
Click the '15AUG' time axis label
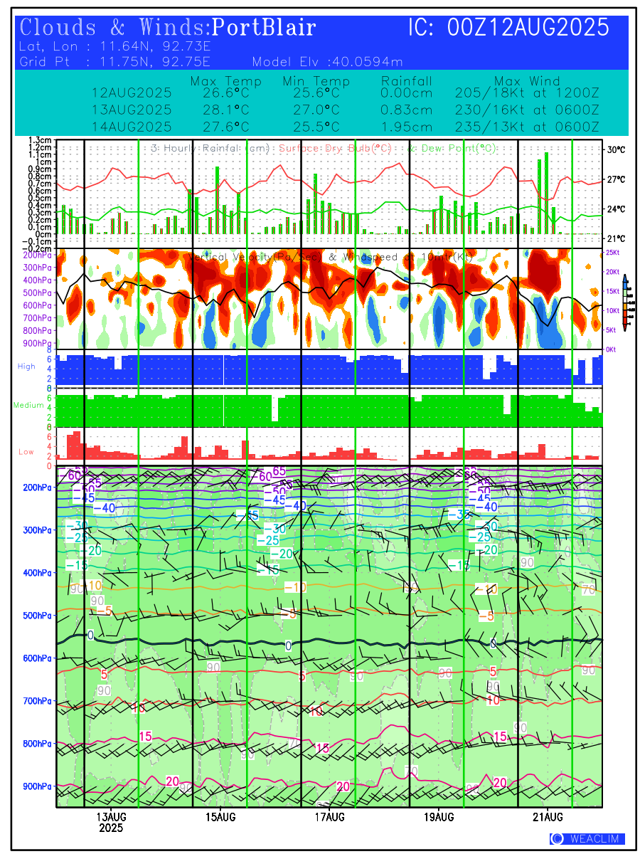[x=220, y=816]
